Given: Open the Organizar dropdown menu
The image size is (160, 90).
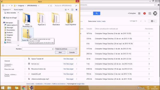Looking at the screenshot, I should click(7, 9).
